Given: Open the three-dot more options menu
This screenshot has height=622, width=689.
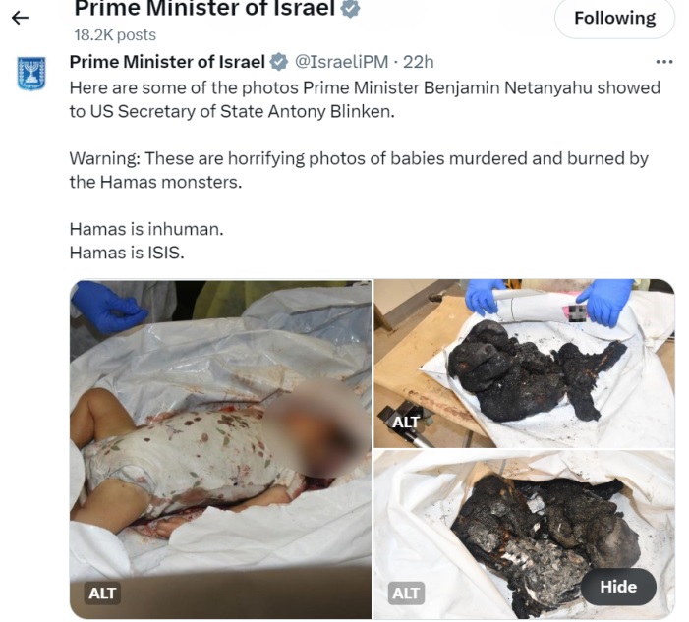Looking at the screenshot, I should 663,62.
